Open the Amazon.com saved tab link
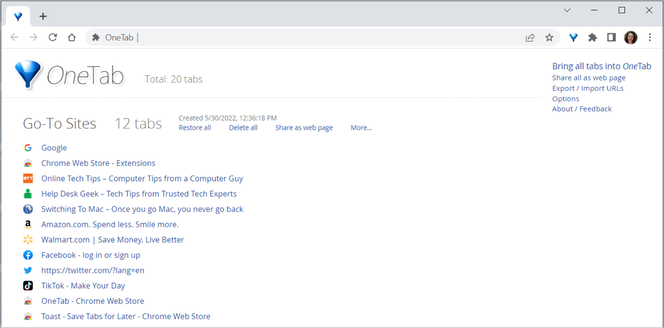Image resolution: width=664 pixels, height=328 pixels. [x=110, y=224]
